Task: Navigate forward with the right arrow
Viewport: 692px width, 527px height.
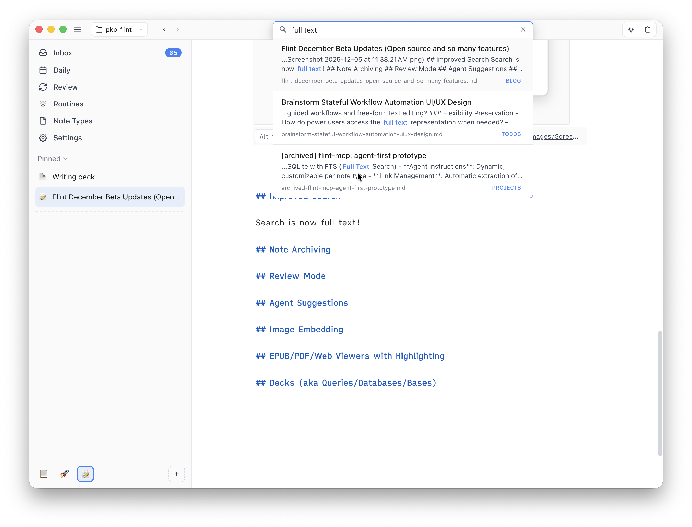Action: (178, 29)
